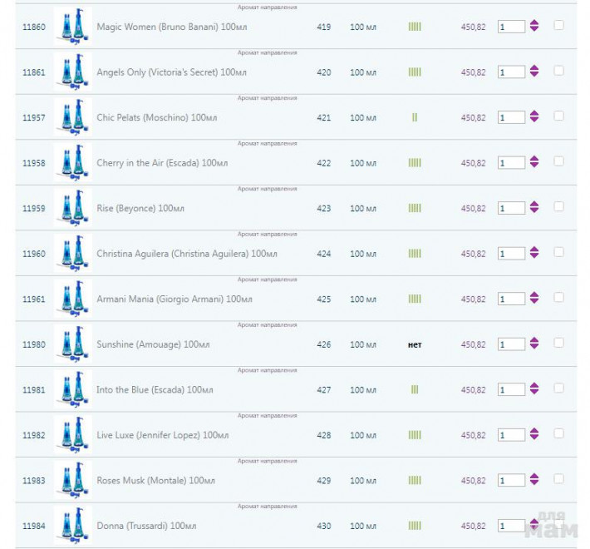590x549 pixels.
Task: Open the Armani Mania (Giorgio Armani) product link
Action: (x=174, y=299)
